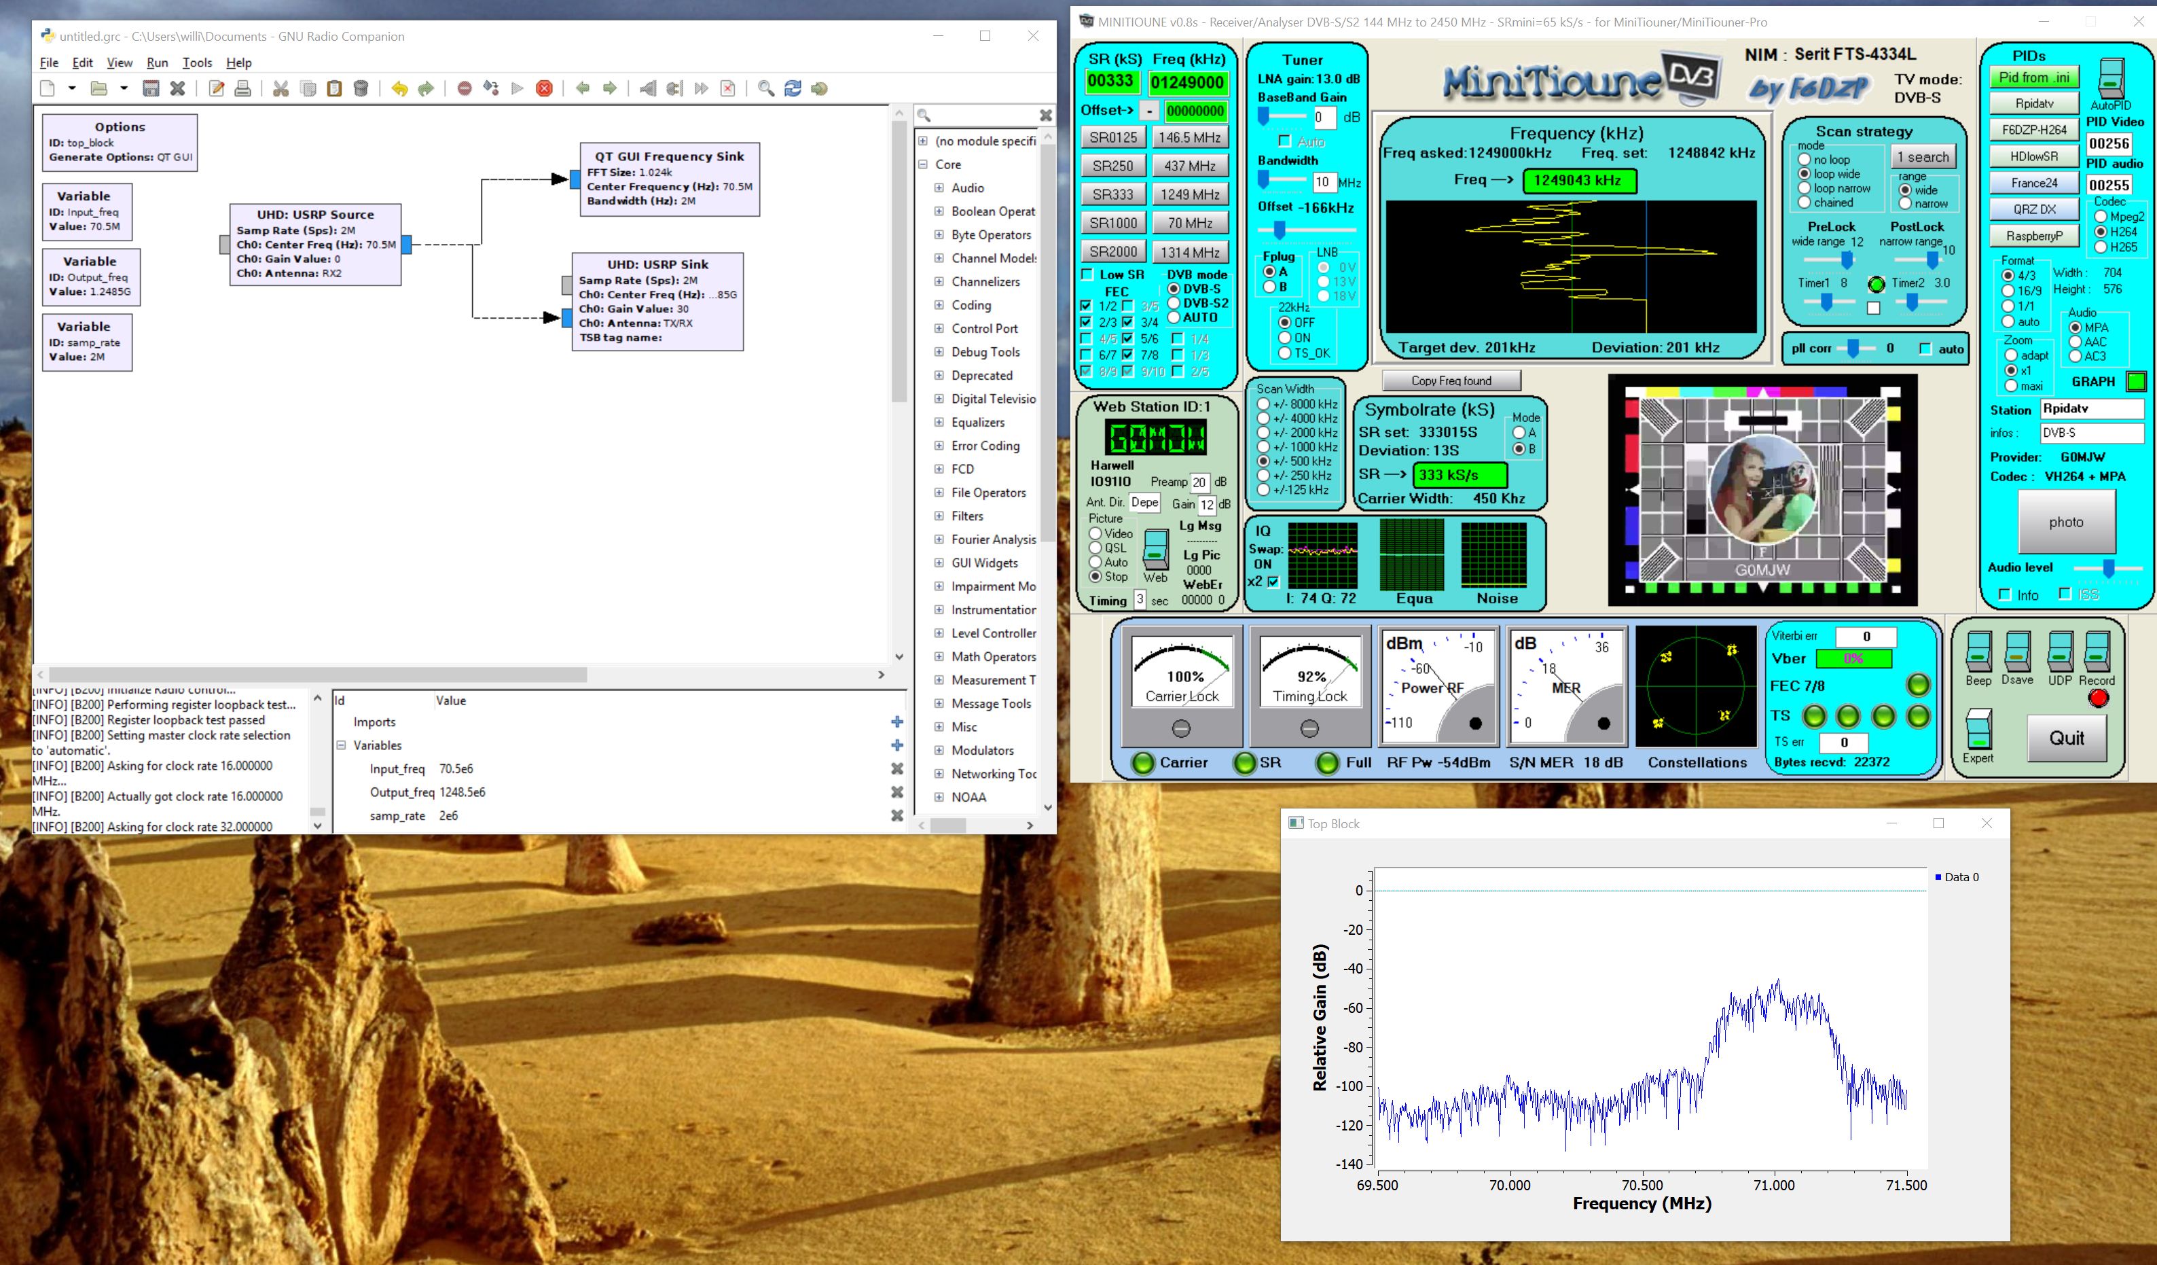The height and width of the screenshot is (1265, 2157).
Task: Adjust the Audio level slider
Action: pos(2109,567)
